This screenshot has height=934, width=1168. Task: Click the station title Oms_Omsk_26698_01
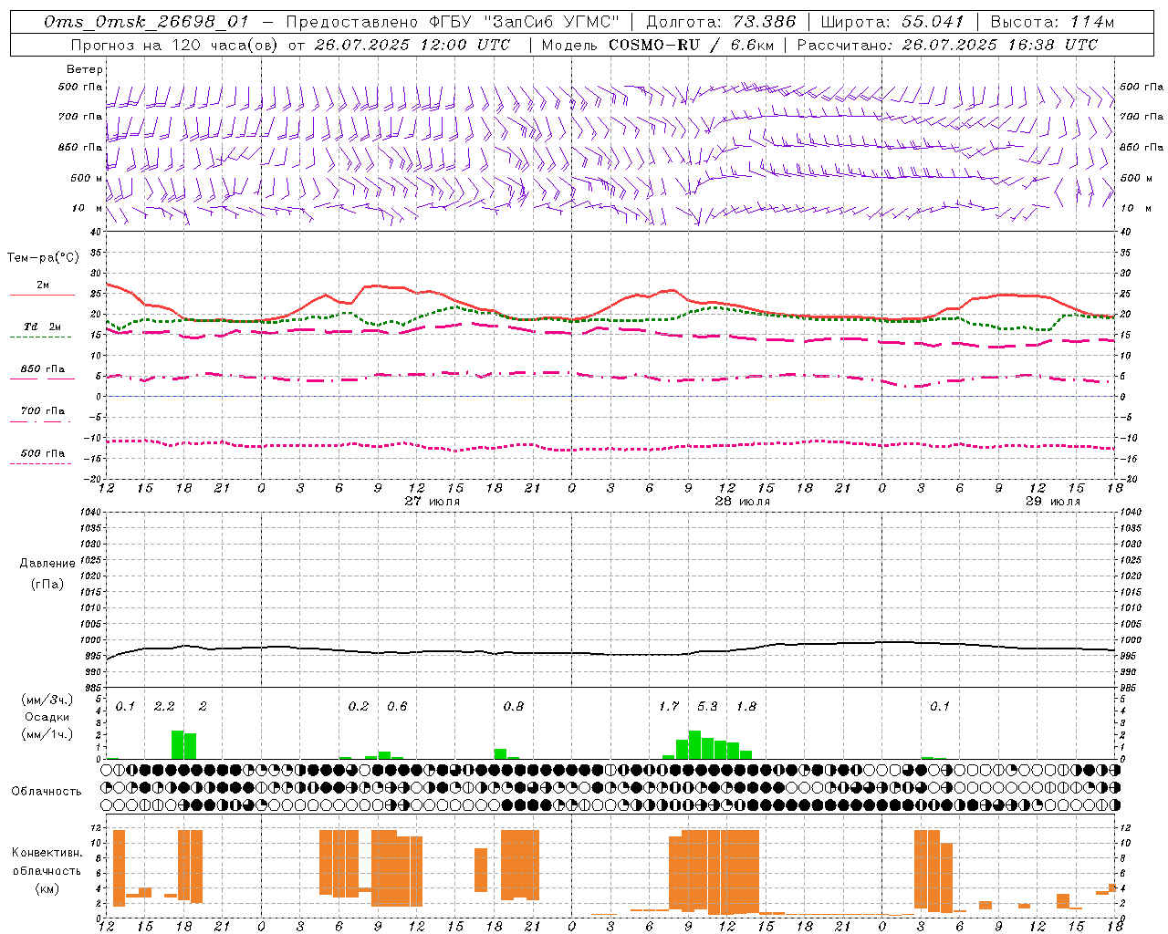pos(146,22)
